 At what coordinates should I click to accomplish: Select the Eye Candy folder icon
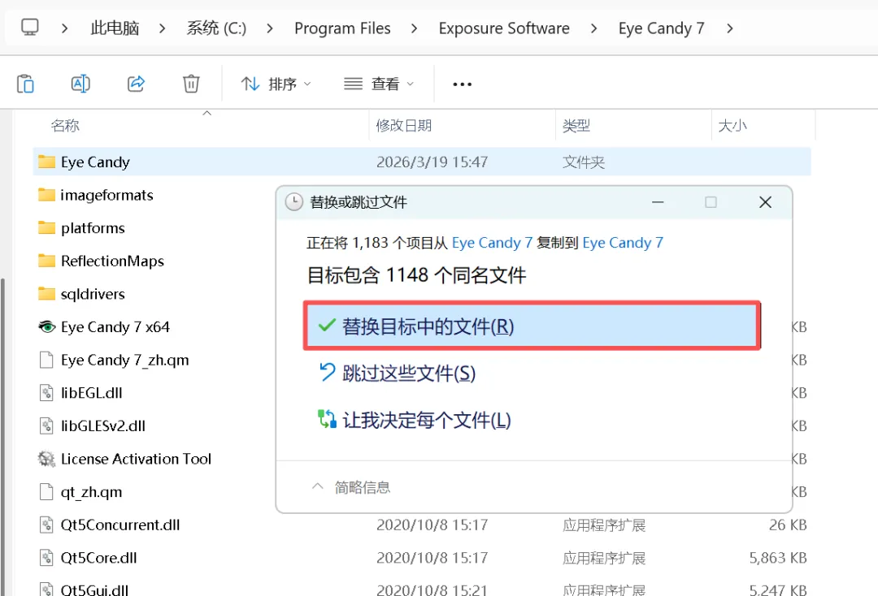tap(46, 162)
